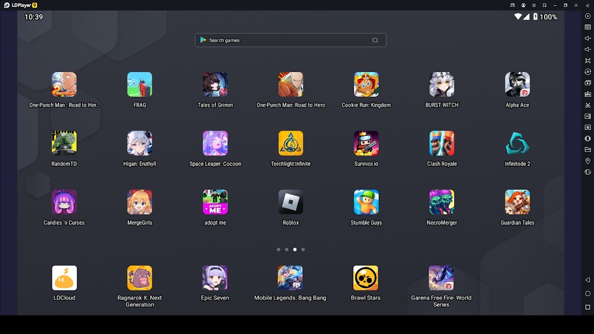Image resolution: width=594 pixels, height=334 pixels.
Task: Tap the Android back triangle button
Action: tap(588, 280)
